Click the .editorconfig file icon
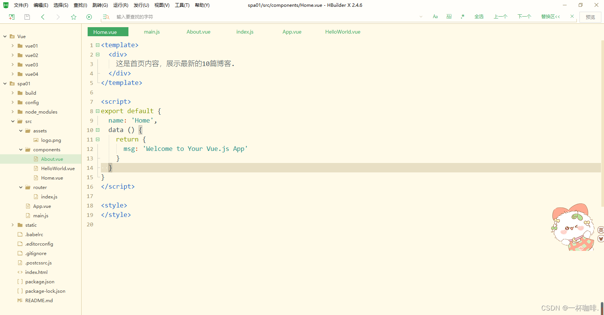This screenshot has height=315, width=604. (x=20, y=244)
